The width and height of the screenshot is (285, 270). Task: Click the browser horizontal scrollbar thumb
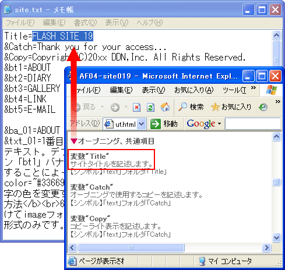coord(131,247)
